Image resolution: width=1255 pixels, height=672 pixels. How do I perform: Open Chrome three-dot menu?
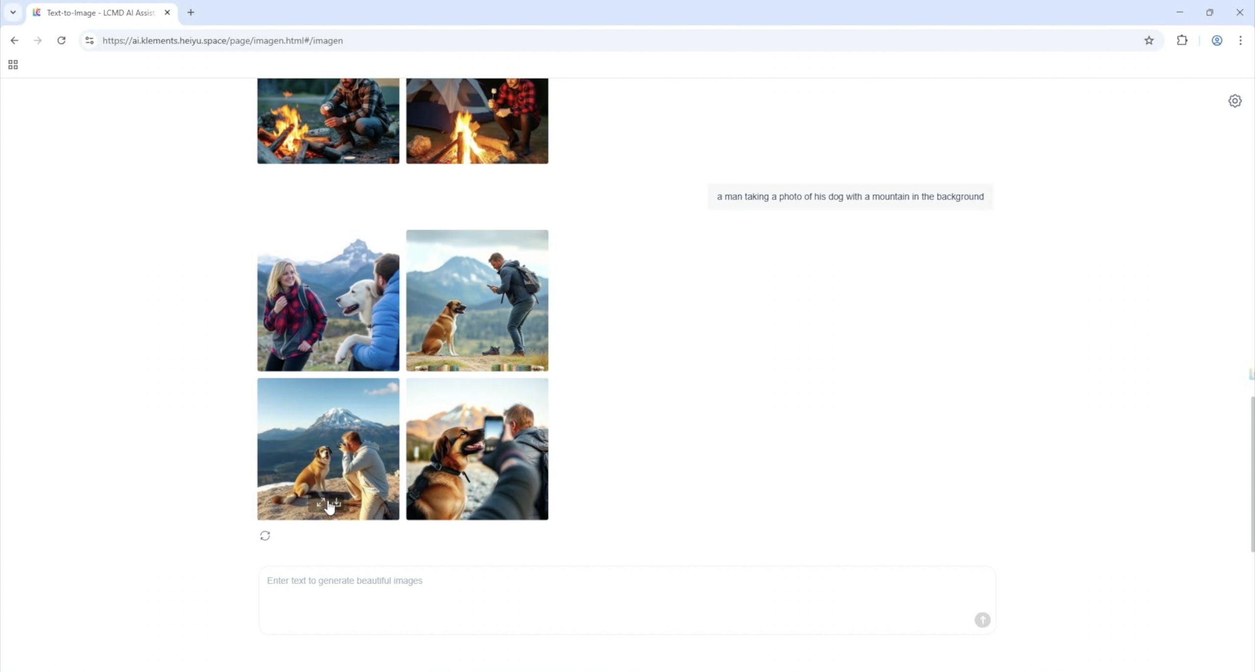1240,41
